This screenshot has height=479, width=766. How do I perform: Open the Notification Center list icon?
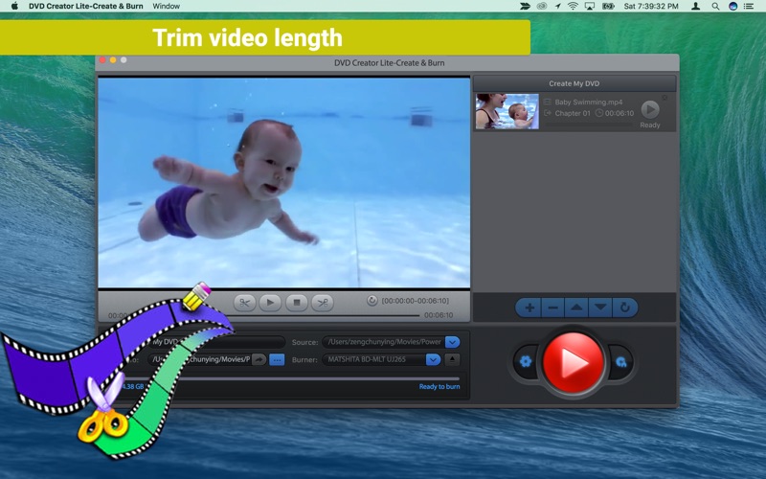(749, 7)
